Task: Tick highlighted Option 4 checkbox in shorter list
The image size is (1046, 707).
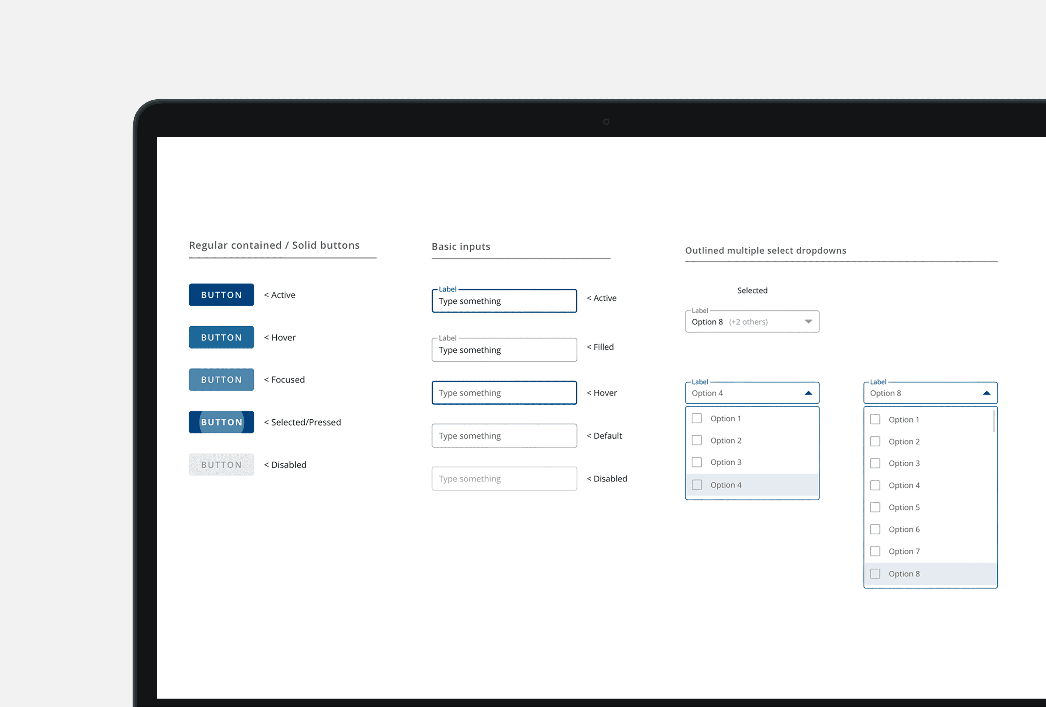Action: coord(697,485)
